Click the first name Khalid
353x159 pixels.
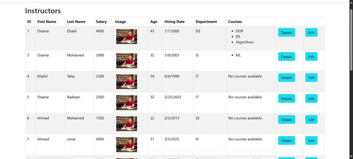(42, 76)
